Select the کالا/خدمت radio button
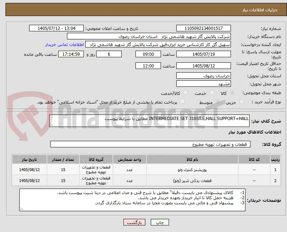 [185, 93]
